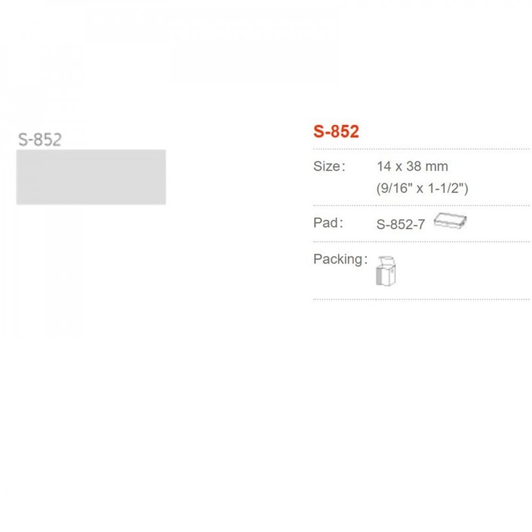
Task: Click the number 14 in size row
Action: (x=383, y=167)
